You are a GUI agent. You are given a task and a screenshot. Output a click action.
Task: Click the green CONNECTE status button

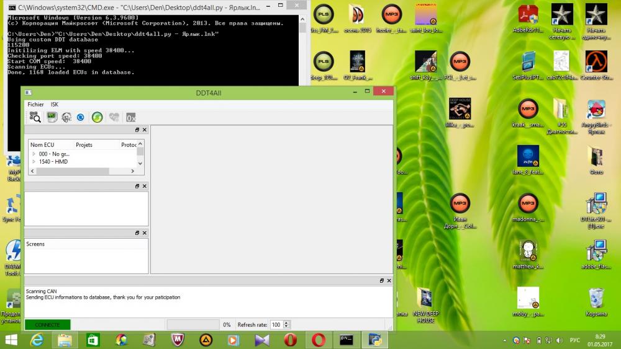click(48, 324)
